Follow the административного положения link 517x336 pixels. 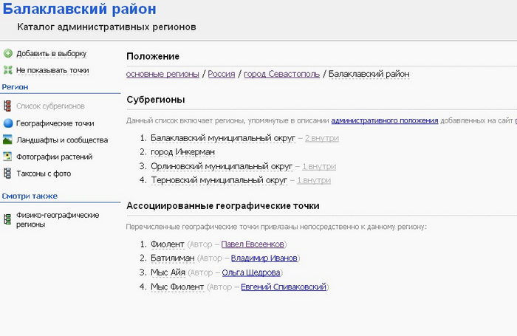(385, 120)
